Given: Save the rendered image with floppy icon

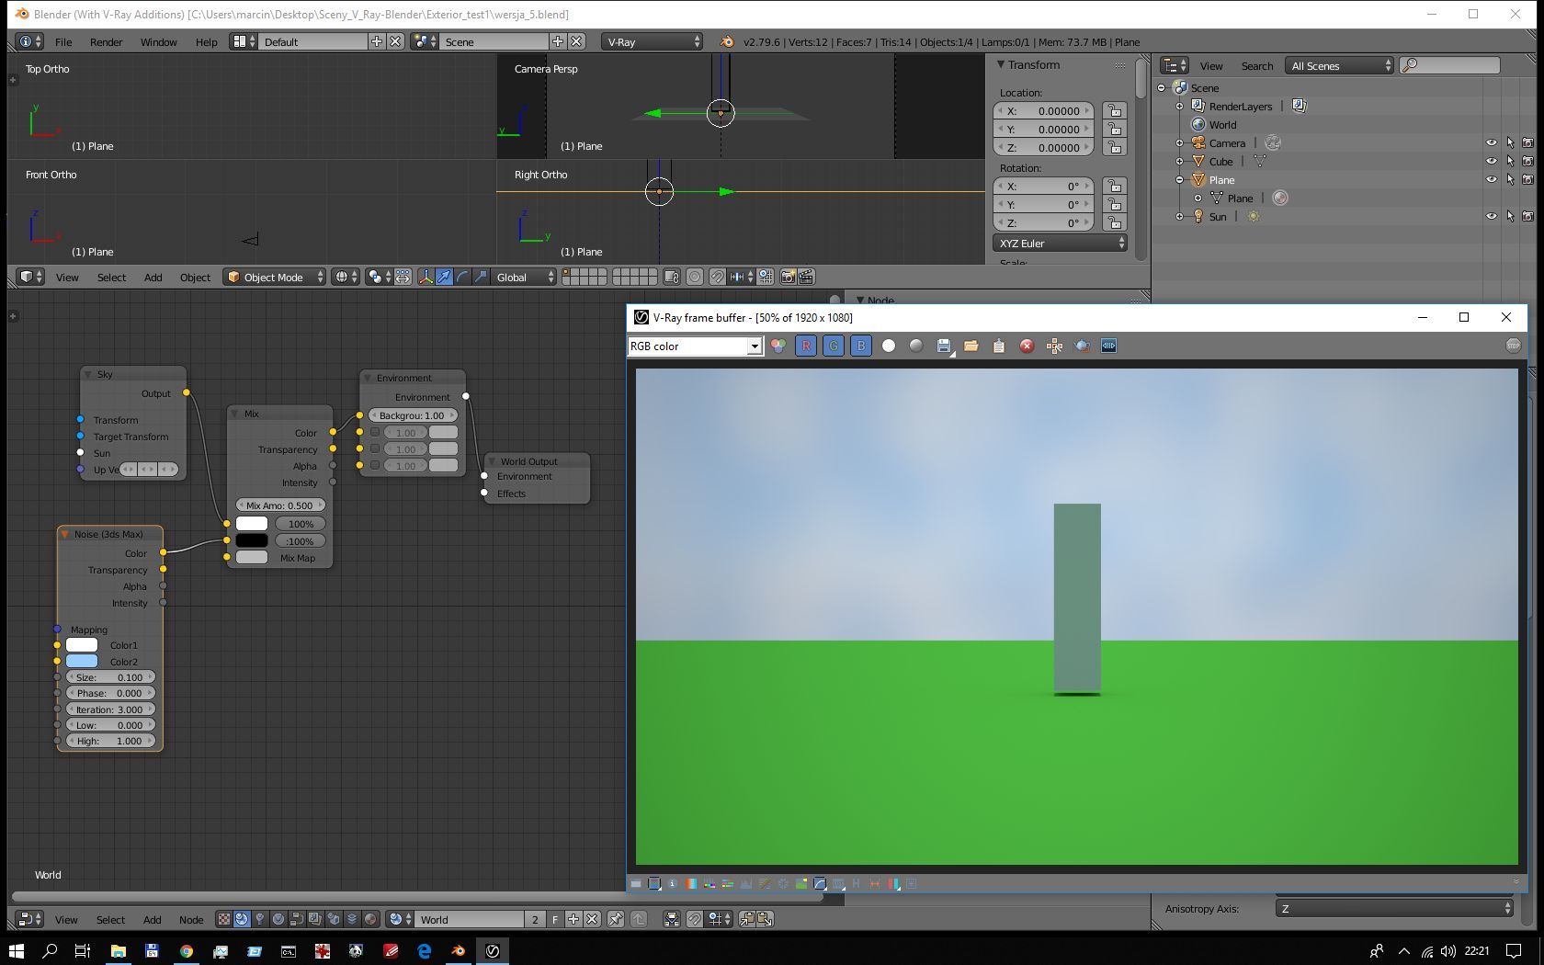Looking at the screenshot, I should coord(944,346).
